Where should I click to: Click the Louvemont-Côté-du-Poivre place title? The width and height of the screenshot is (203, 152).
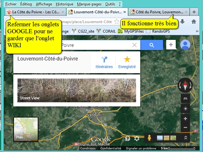pos(48,59)
